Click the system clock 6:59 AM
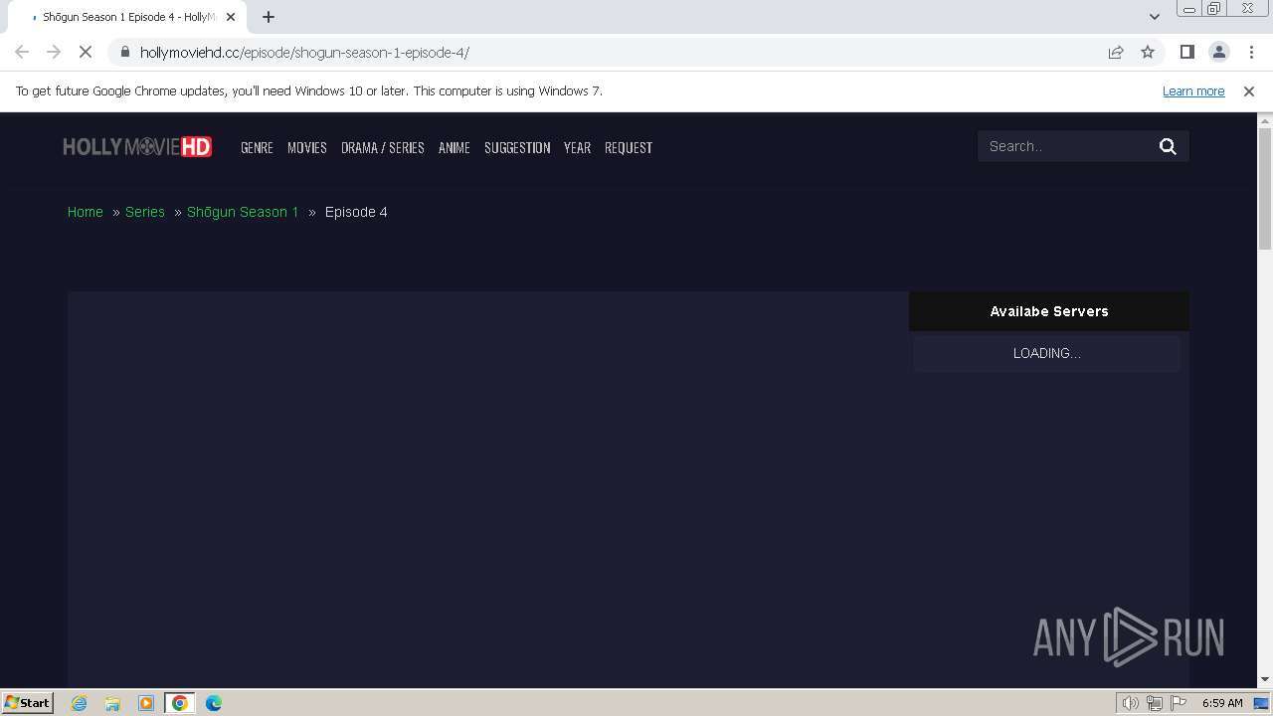The height and width of the screenshot is (716, 1273). click(x=1222, y=703)
